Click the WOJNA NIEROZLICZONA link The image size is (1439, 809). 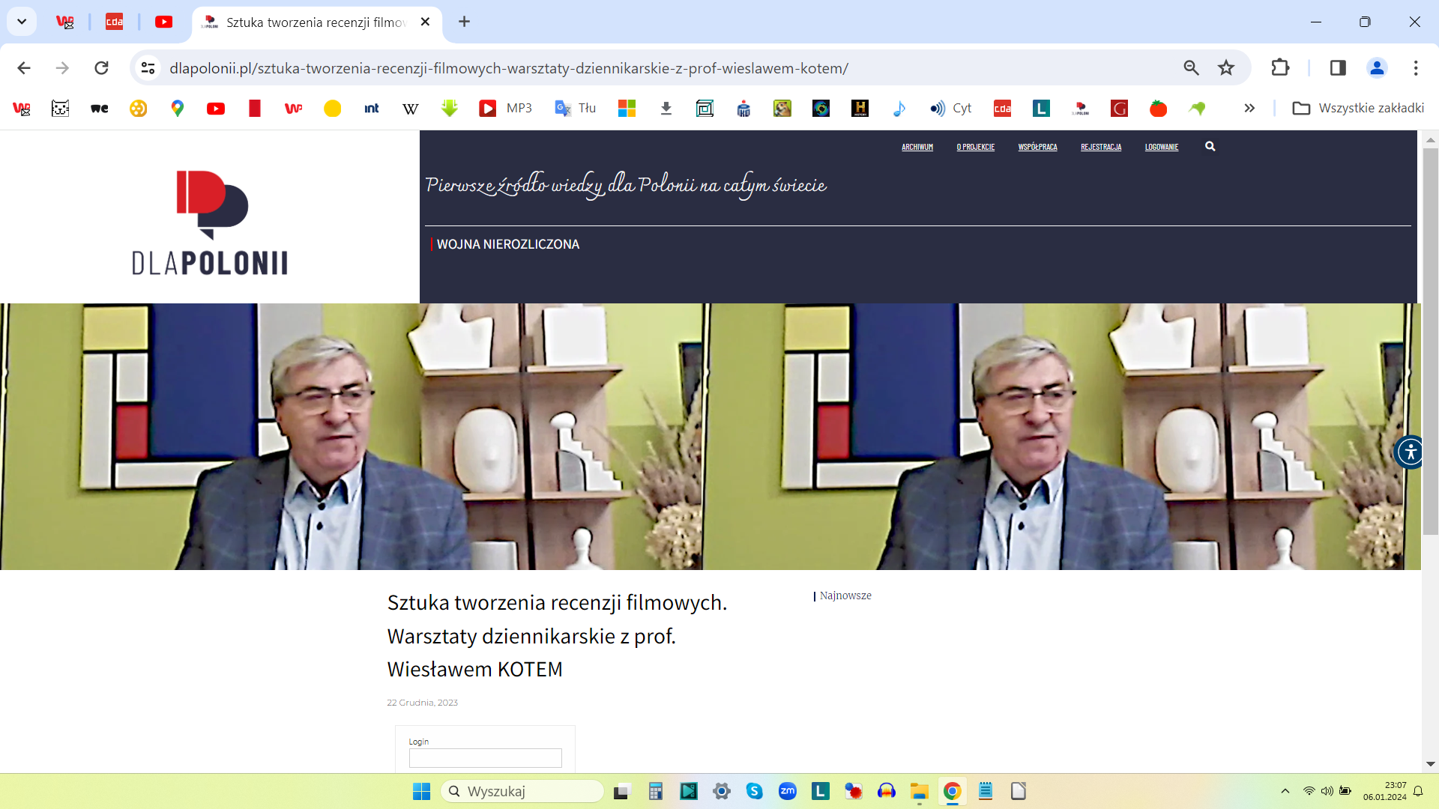[x=507, y=244]
